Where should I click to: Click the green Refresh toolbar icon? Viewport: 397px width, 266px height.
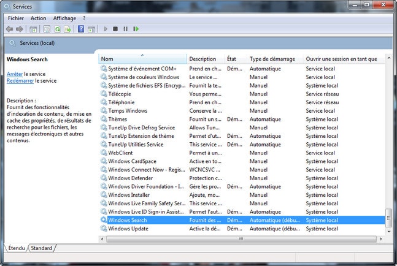pos(58,29)
